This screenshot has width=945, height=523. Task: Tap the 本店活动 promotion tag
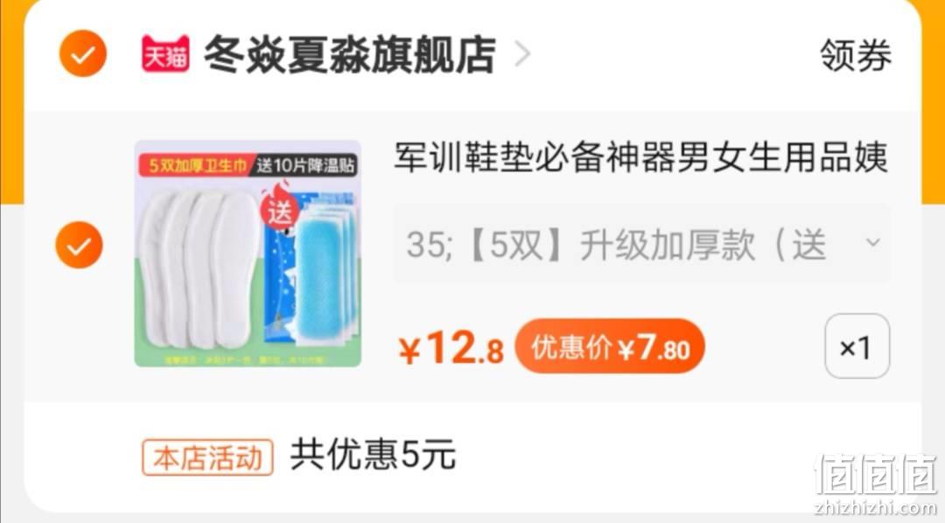208,458
